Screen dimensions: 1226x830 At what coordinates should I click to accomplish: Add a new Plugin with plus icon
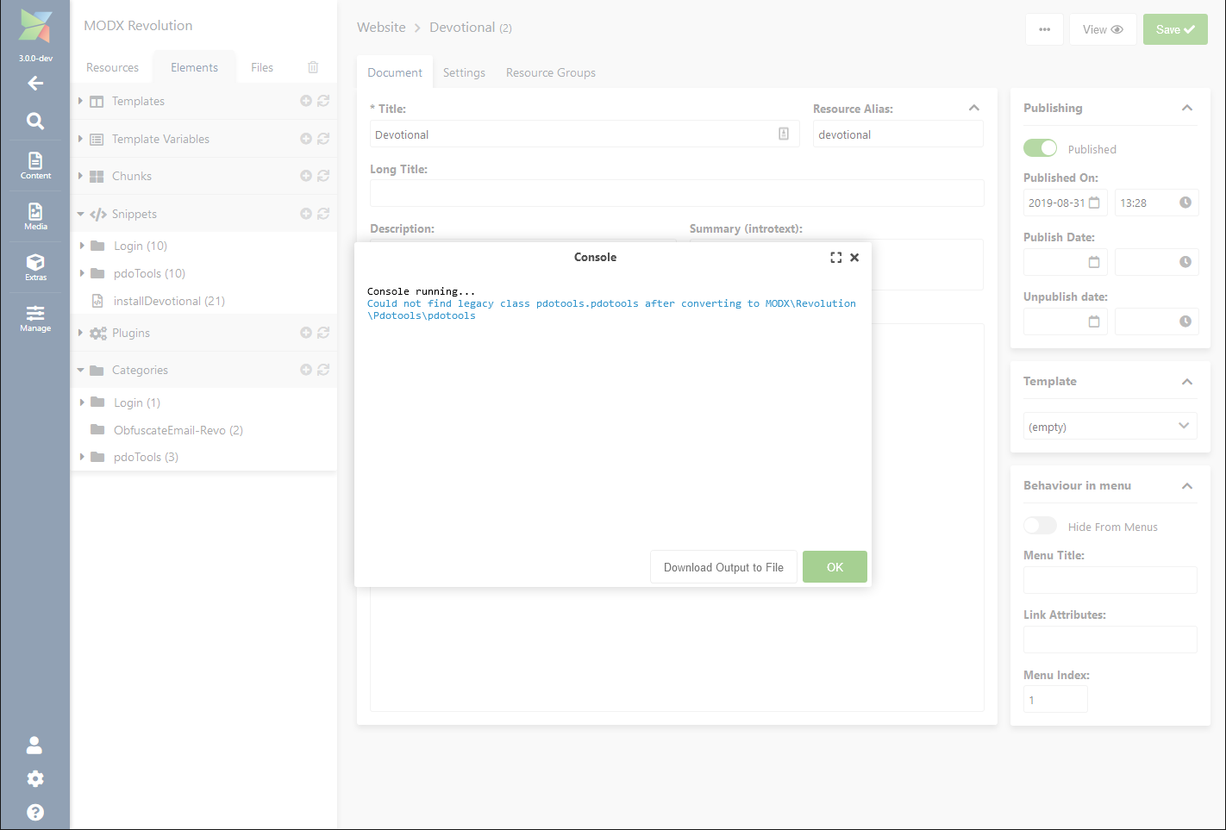[x=305, y=333]
